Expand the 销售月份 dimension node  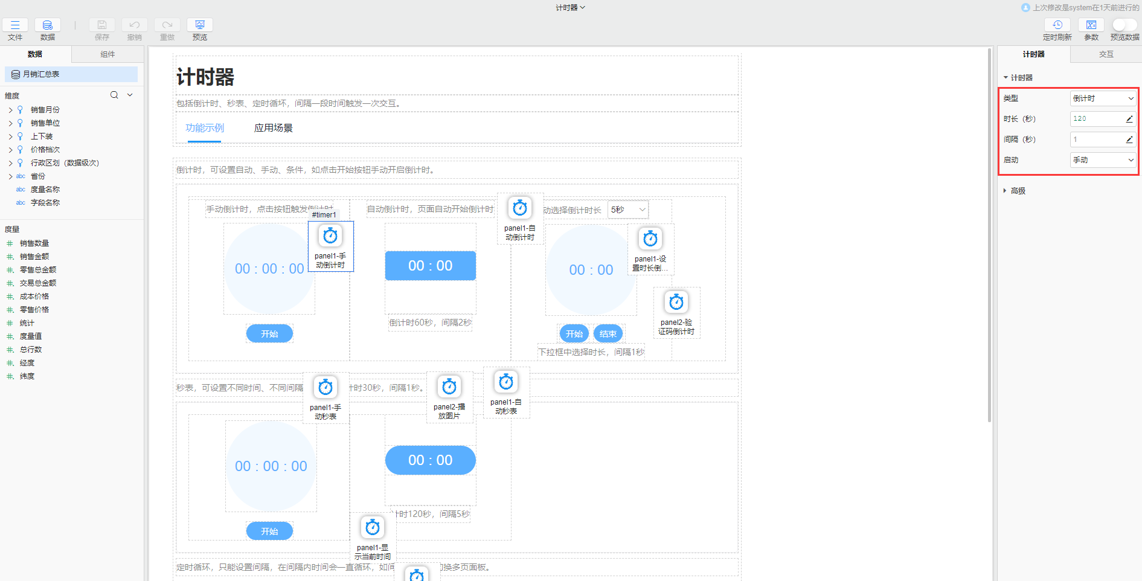click(x=10, y=110)
